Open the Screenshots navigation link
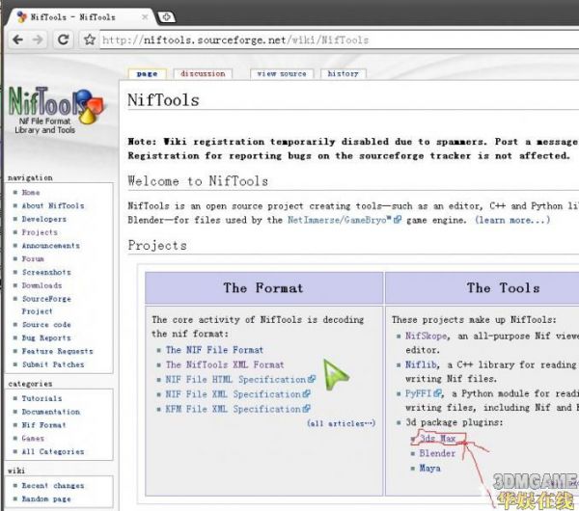Viewport: 579px width, 511px height. [x=45, y=272]
